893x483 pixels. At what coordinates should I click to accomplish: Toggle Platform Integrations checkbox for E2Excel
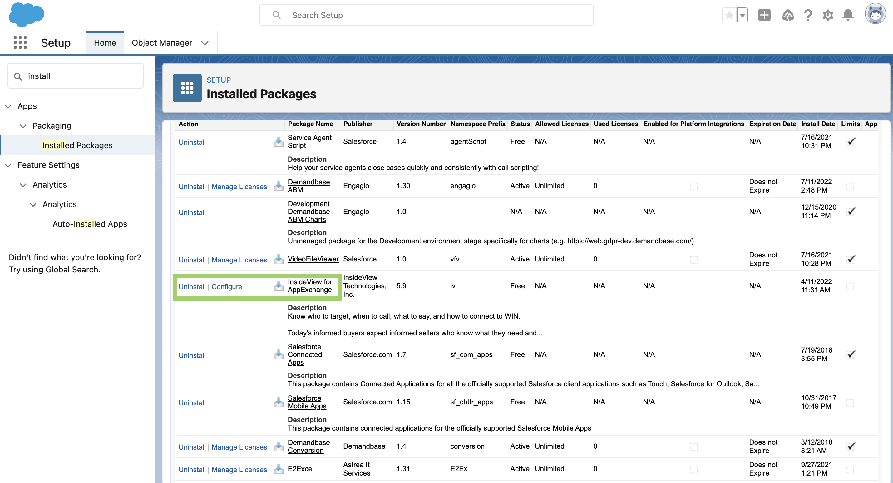693,470
